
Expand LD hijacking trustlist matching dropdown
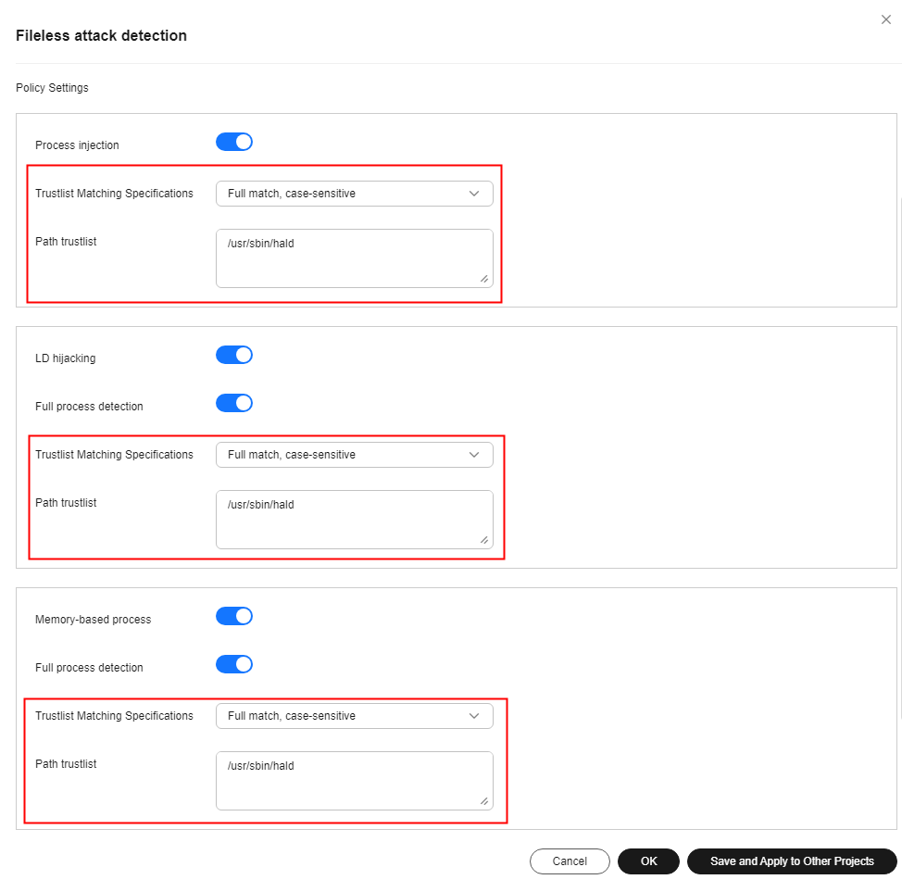pyautogui.click(x=355, y=455)
